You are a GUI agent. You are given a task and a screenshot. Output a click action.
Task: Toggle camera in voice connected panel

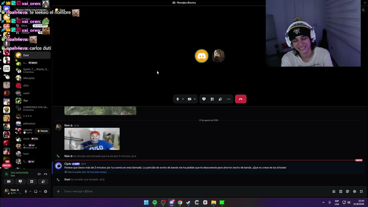click(9, 181)
